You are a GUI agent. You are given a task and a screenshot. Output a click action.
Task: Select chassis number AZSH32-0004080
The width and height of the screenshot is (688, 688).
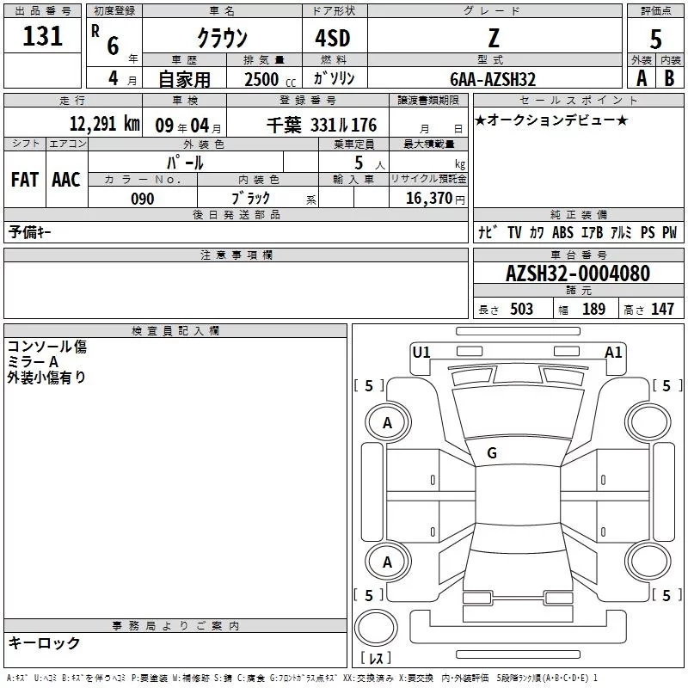point(578,273)
